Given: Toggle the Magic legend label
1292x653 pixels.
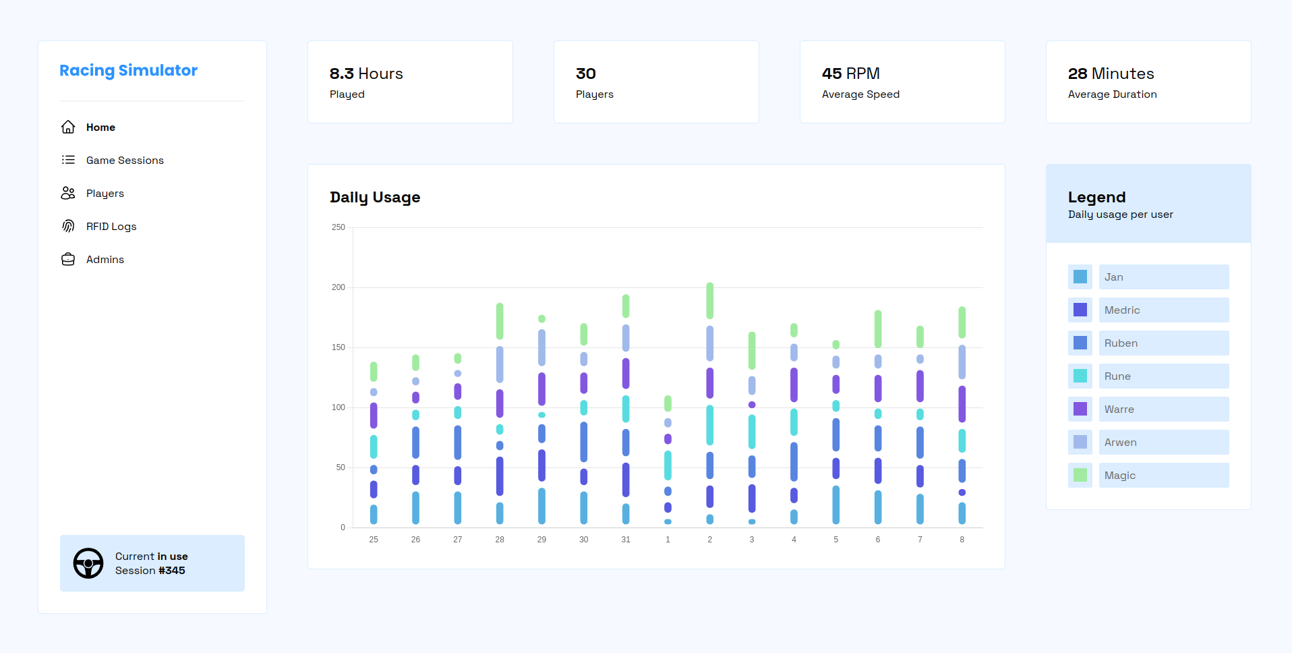Looking at the screenshot, I should pyautogui.click(x=1164, y=475).
